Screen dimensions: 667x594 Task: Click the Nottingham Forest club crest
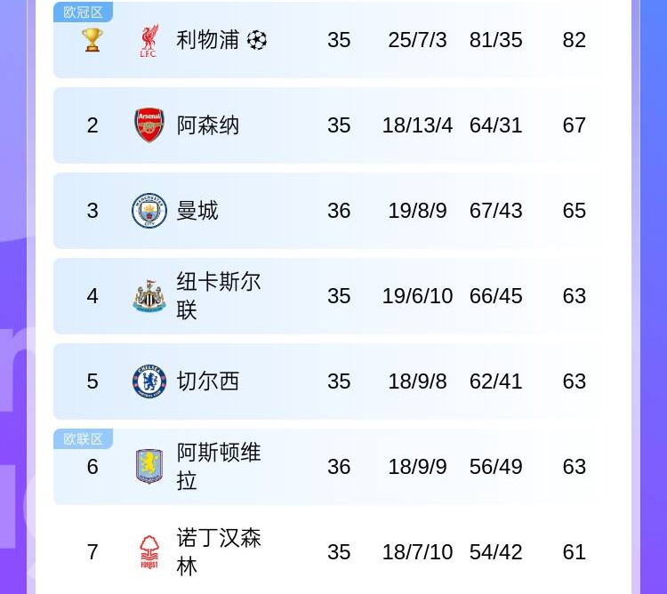pyautogui.click(x=149, y=552)
